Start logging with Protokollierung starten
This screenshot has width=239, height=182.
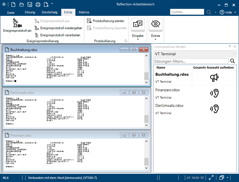105,21
